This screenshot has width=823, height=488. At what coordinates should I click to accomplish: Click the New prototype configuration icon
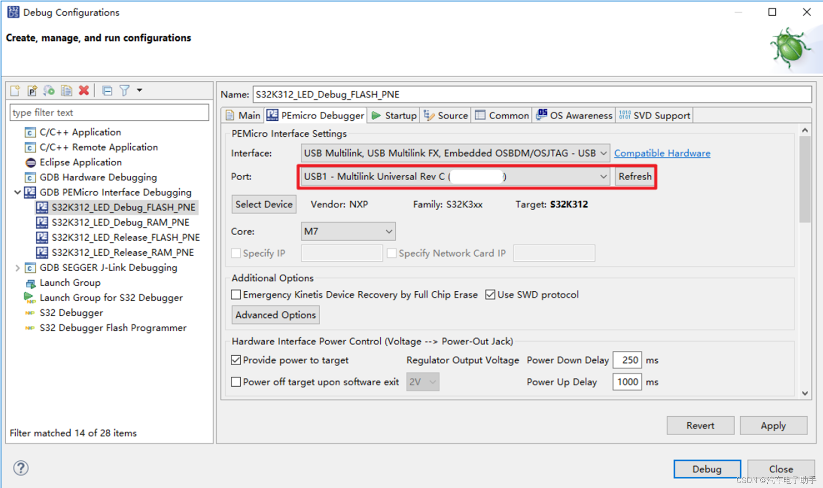pyautogui.click(x=32, y=90)
